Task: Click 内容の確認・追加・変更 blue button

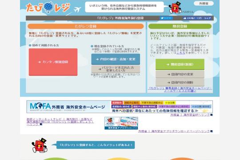Action: point(116,59)
